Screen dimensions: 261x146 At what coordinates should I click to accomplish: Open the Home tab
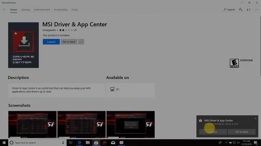point(13,10)
